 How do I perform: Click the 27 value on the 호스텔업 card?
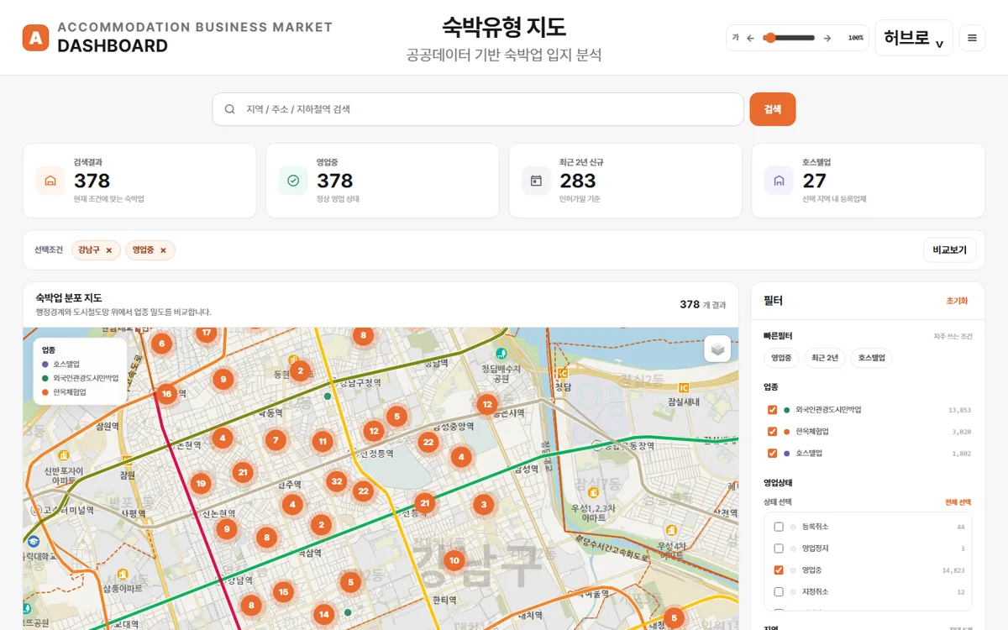[815, 181]
